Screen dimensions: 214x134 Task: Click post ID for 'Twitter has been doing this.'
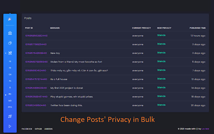[x=36, y=105]
